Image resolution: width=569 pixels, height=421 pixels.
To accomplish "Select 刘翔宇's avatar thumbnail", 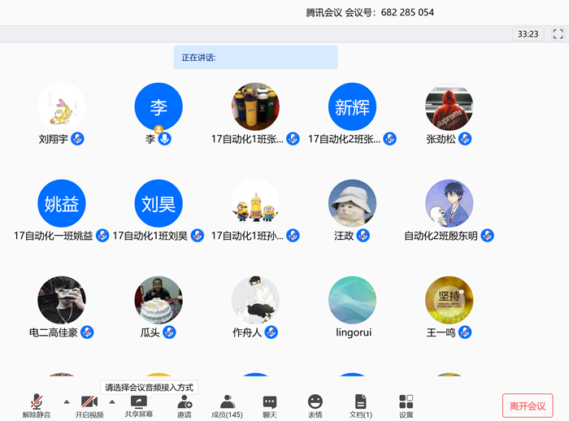I will pos(62,106).
